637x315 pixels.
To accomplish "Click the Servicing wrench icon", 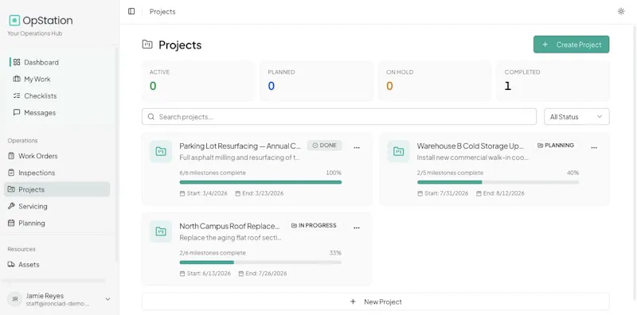I will tap(11, 206).
